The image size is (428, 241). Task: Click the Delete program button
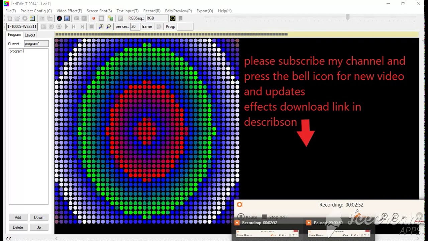coord(18,227)
